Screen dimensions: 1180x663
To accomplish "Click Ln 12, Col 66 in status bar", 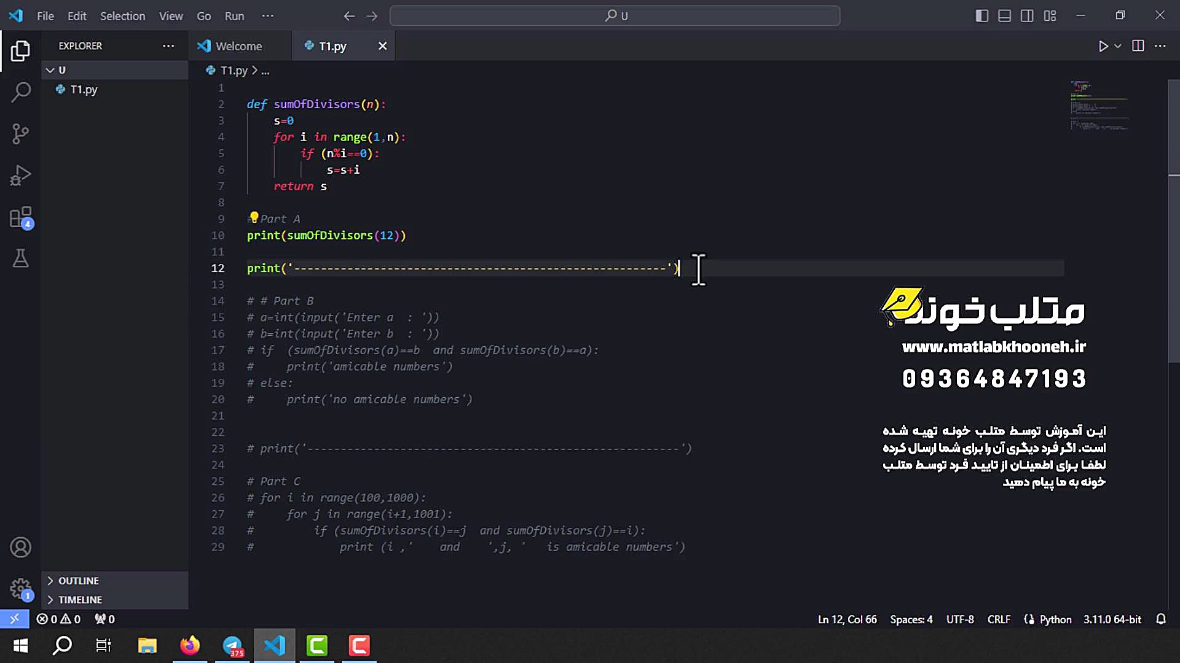I will (x=847, y=619).
